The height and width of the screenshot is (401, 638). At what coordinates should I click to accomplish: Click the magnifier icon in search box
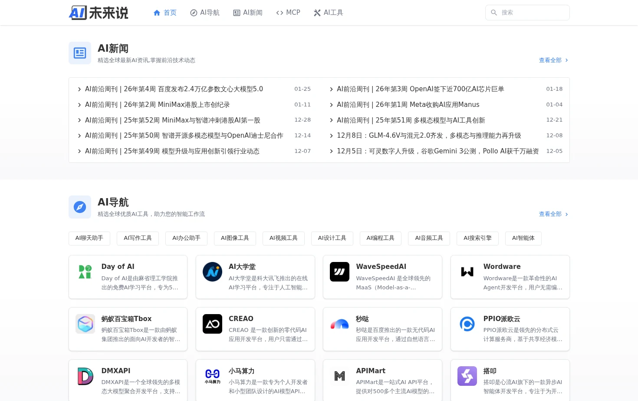pos(494,13)
